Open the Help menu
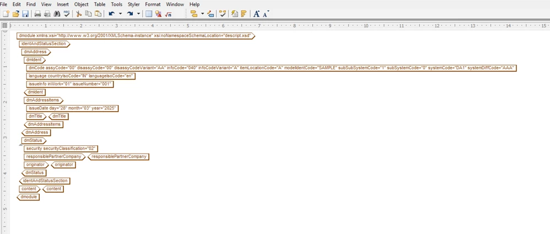Screen dimensions: 550x234 (194, 4)
